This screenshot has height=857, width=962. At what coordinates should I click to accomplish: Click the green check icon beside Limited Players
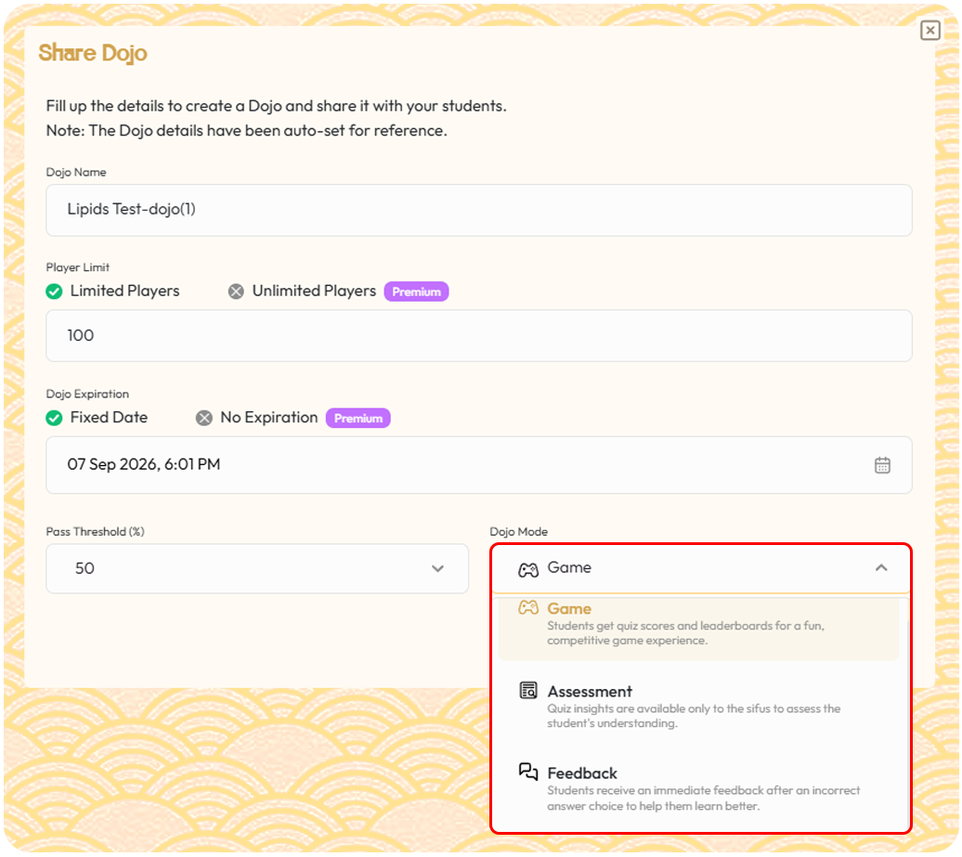55,292
